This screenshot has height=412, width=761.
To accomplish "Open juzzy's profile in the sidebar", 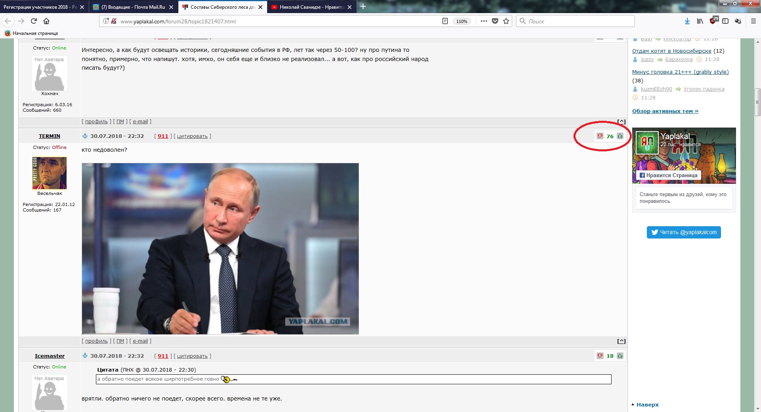I will (x=647, y=59).
